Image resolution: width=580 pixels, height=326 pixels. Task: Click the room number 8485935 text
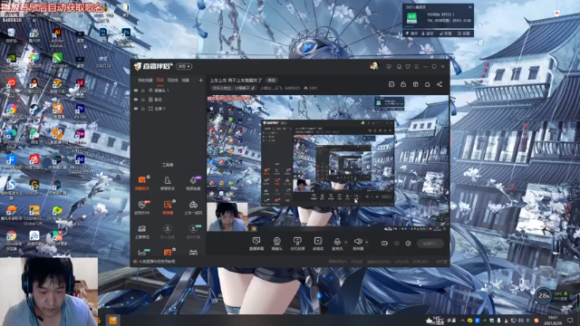(293, 88)
